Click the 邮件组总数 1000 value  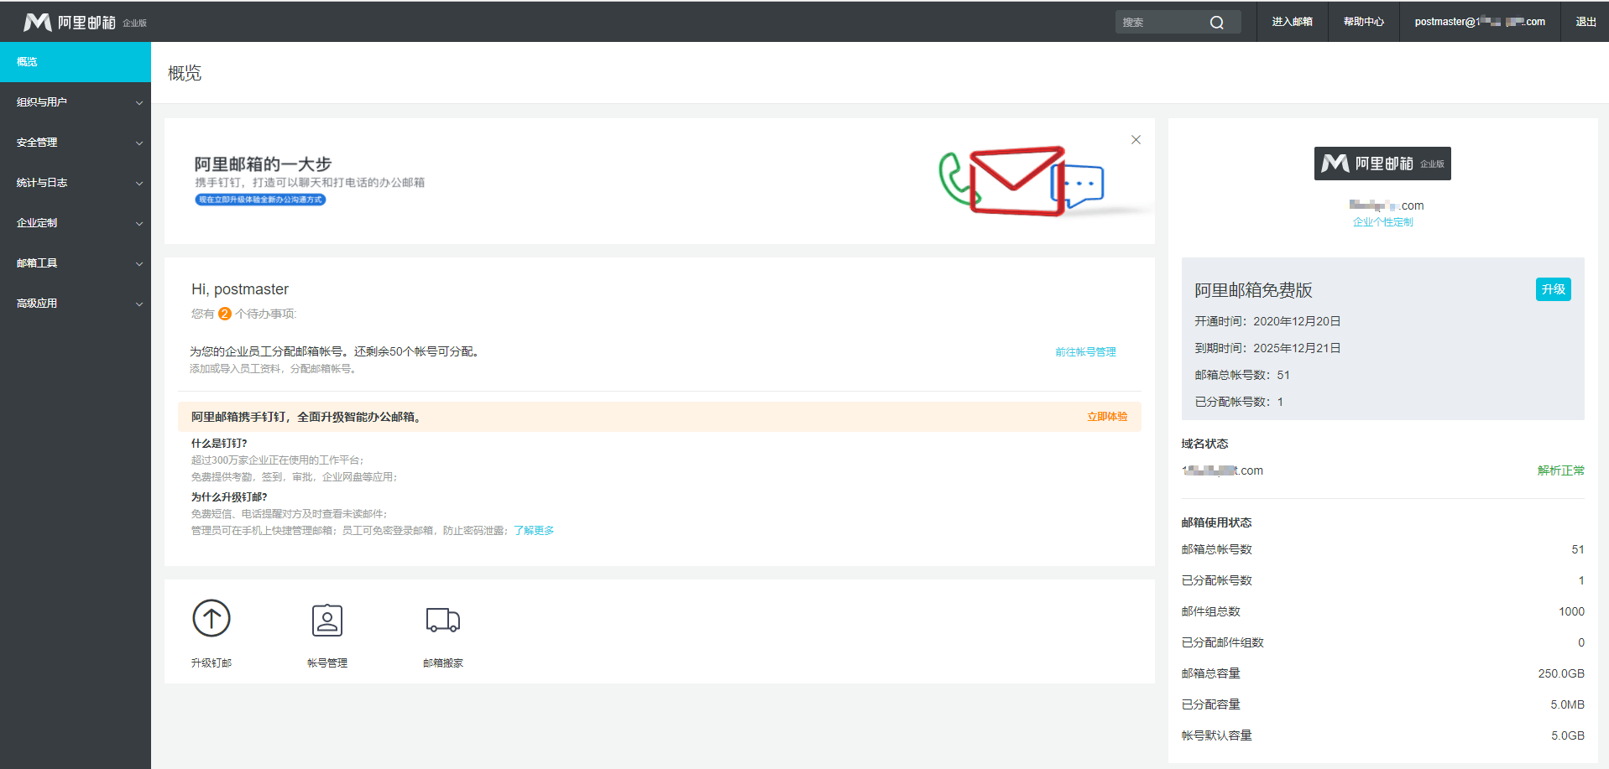pyautogui.click(x=1571, y=611)
